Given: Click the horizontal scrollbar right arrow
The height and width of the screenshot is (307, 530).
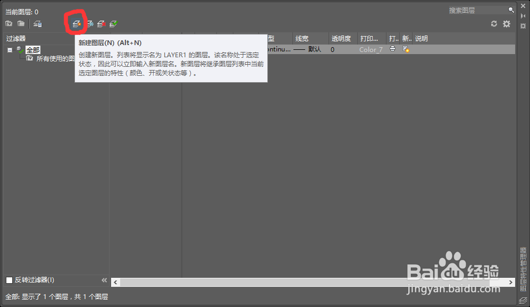Looking at the screenshot, I should [511, 282].
